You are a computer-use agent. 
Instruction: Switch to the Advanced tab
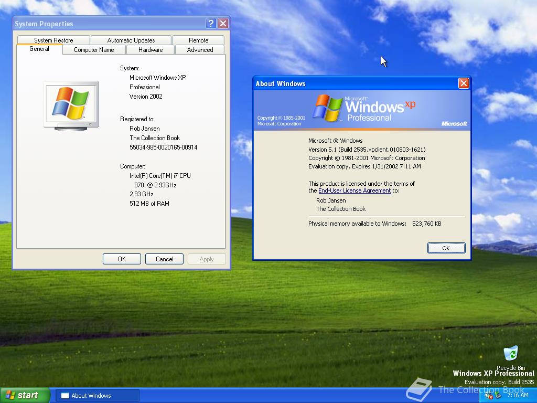click(200, 50)
